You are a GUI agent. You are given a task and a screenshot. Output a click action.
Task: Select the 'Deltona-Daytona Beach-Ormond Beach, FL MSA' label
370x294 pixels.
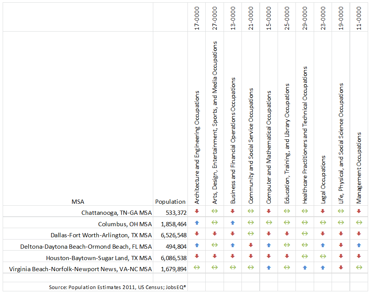[x=86, y=246]
